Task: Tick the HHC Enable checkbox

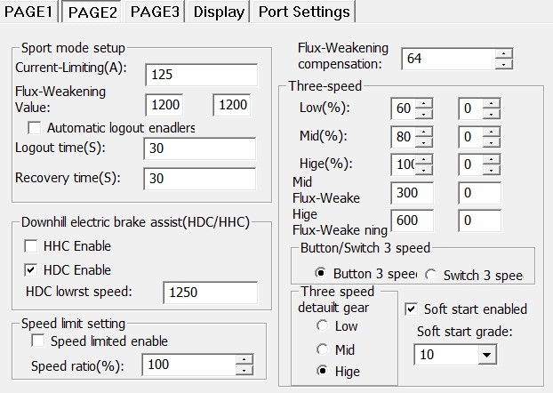Action: tap(30, 245)
